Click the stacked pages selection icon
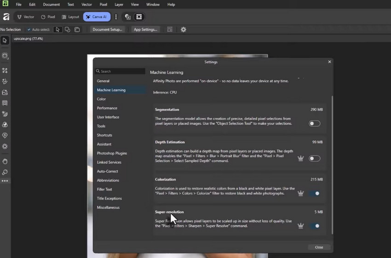Viewport: 391px width, 258px height. click(77, 30)
